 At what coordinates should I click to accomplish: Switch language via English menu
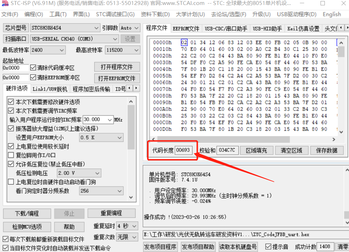(x=332, y=15)
